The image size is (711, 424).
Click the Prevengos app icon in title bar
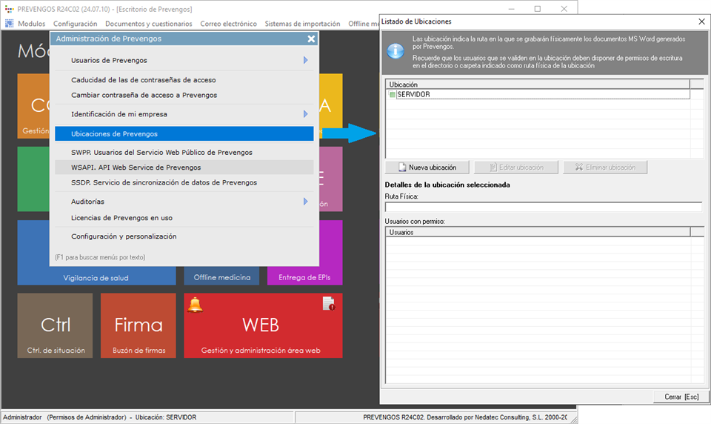pos(8,9)
